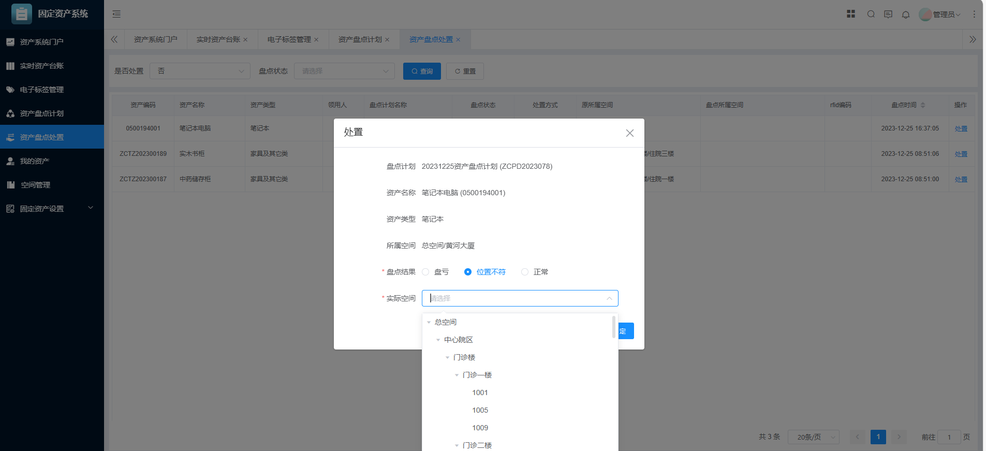Select the 盘亏 radio option
986x451 pixels.
(x=426, y=272)
